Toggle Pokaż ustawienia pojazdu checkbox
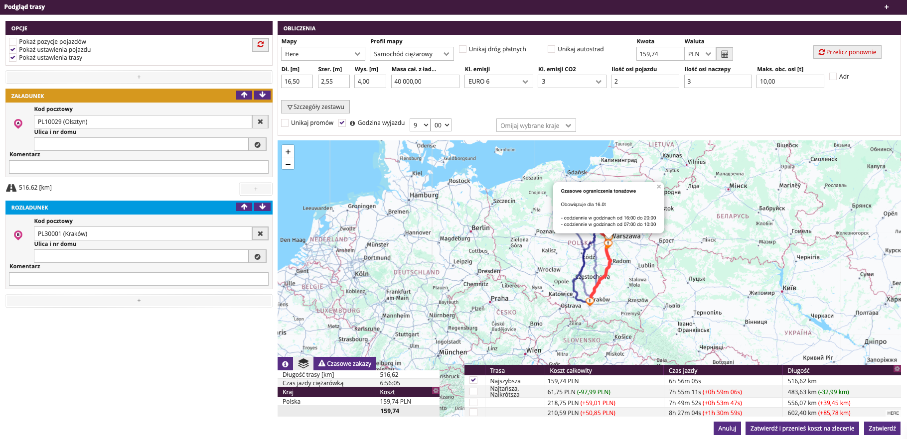The height and width of the screenshot is (439, 907). pos(13,50)
